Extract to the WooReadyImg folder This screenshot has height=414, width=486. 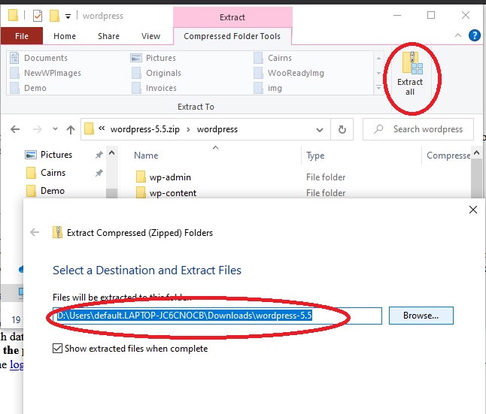tap(289, 73)
